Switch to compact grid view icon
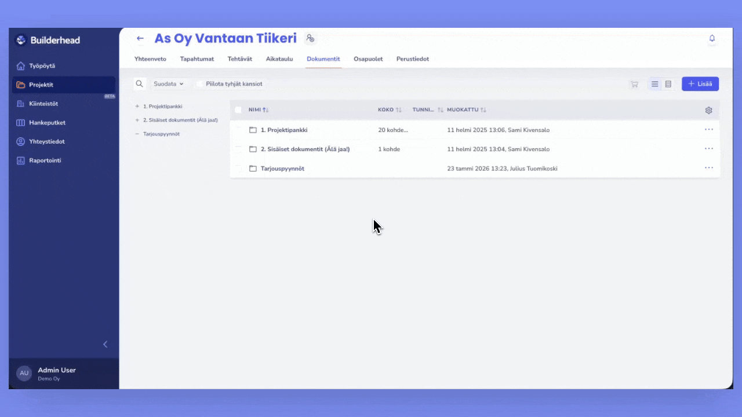Viewport: 742px width, 417px height. coord(668,84)
